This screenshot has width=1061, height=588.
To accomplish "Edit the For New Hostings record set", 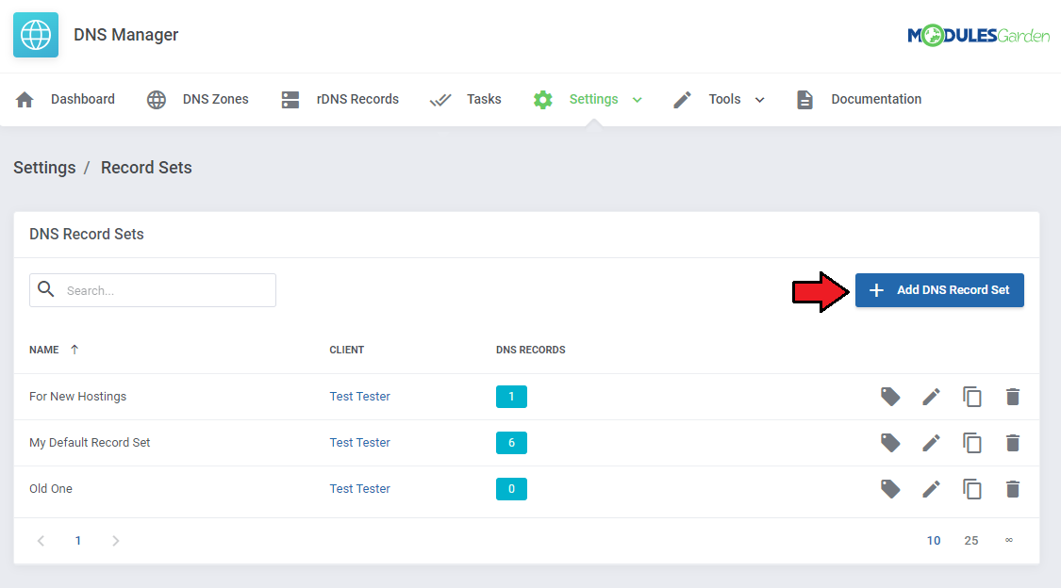I will [x=931, y=397].
